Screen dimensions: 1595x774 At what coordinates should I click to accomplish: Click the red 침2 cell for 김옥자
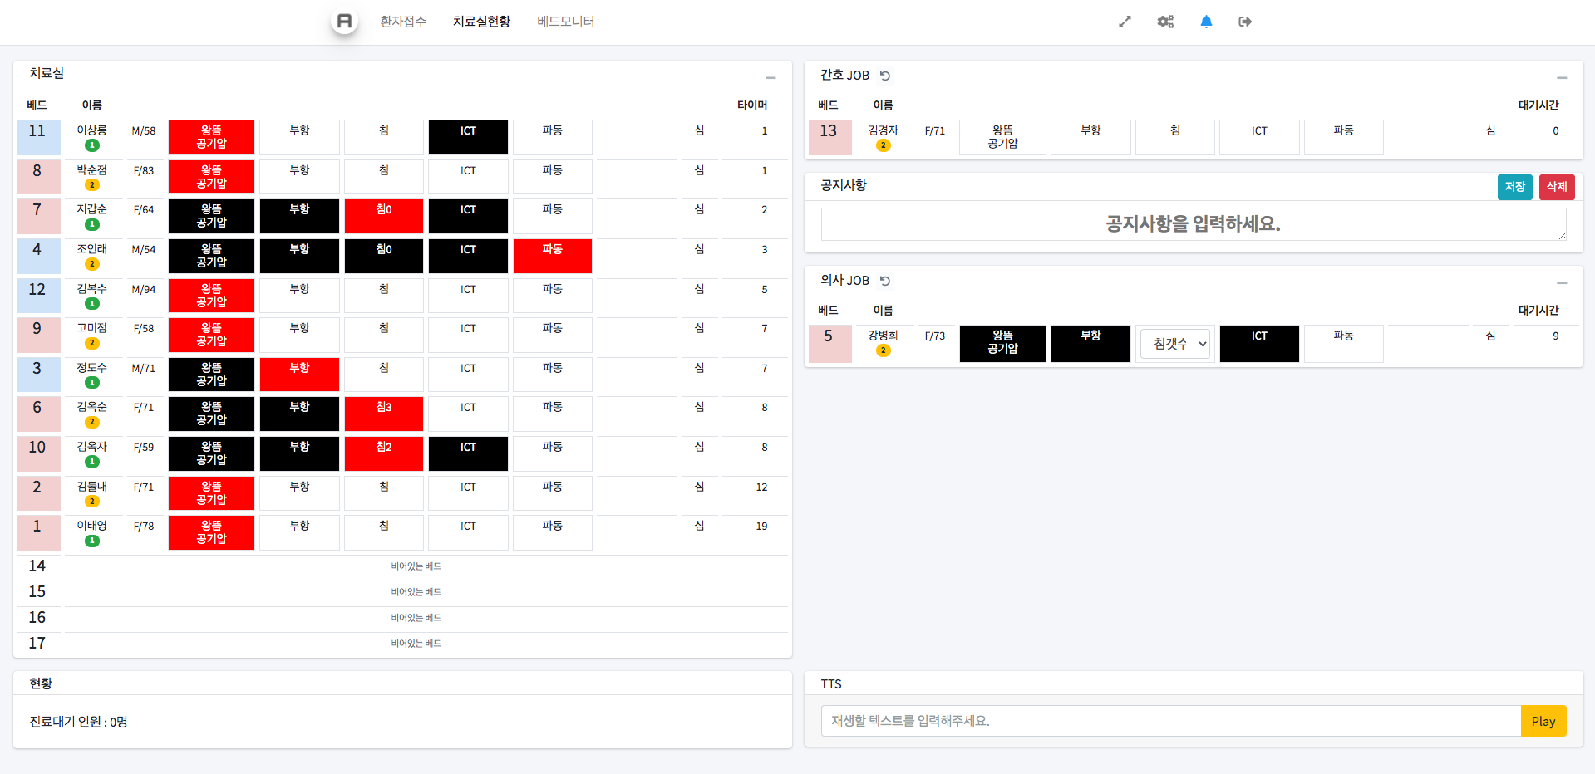[383, 453]
